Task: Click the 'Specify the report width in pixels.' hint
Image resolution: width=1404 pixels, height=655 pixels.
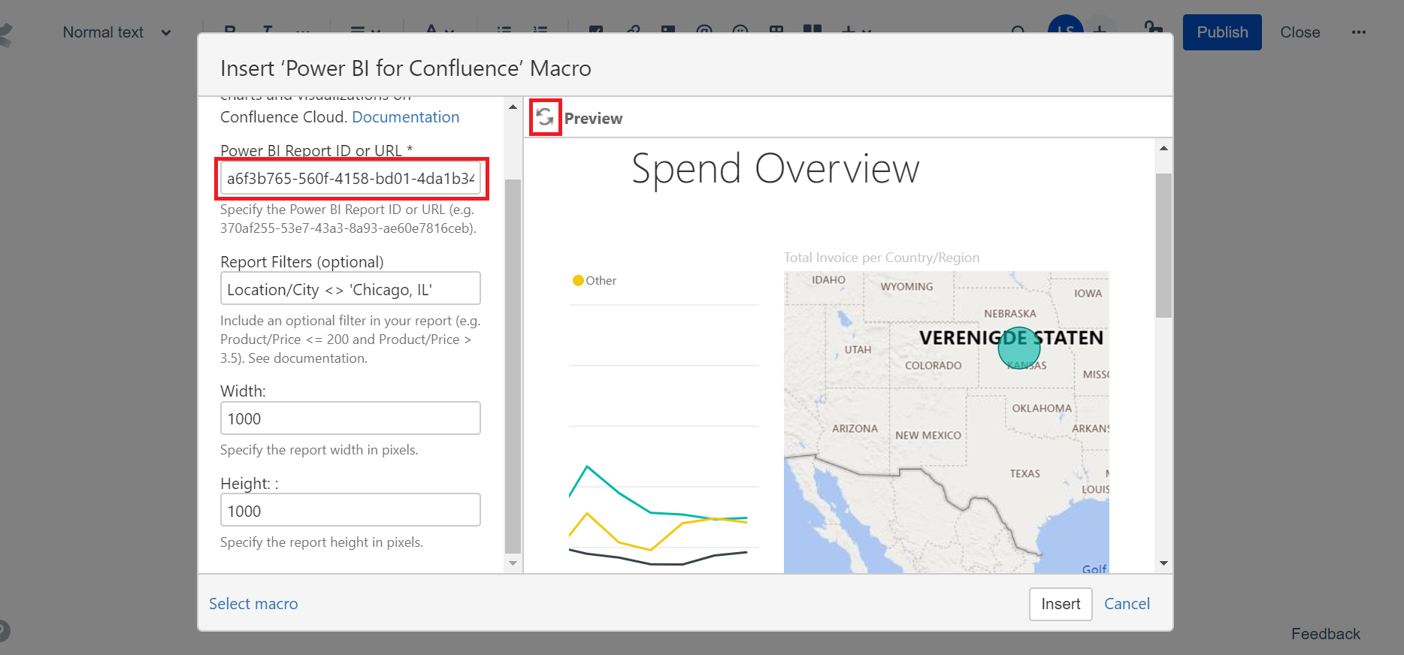Action: (319, 450)
